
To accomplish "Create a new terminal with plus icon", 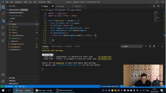I will pyautogui.click(x=146, y=46).
